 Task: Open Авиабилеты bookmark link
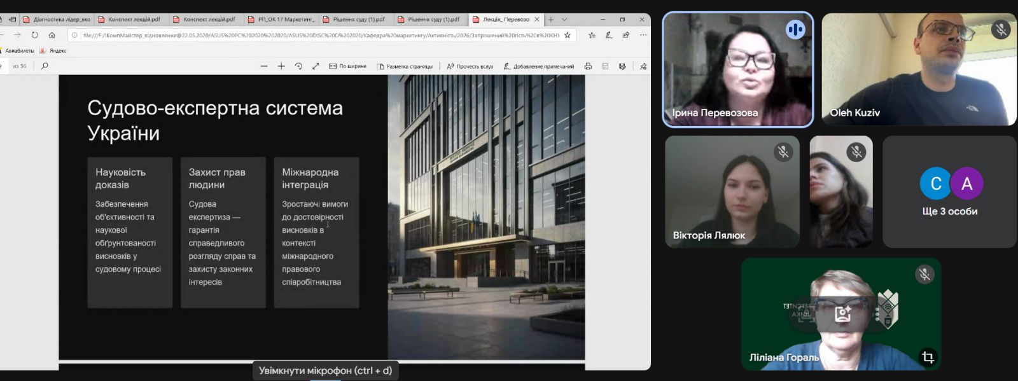pos(19,51)
